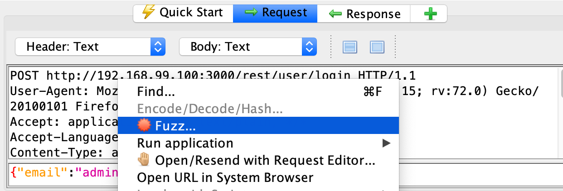Click the red Fuzz burst icon

coord(145,125)
